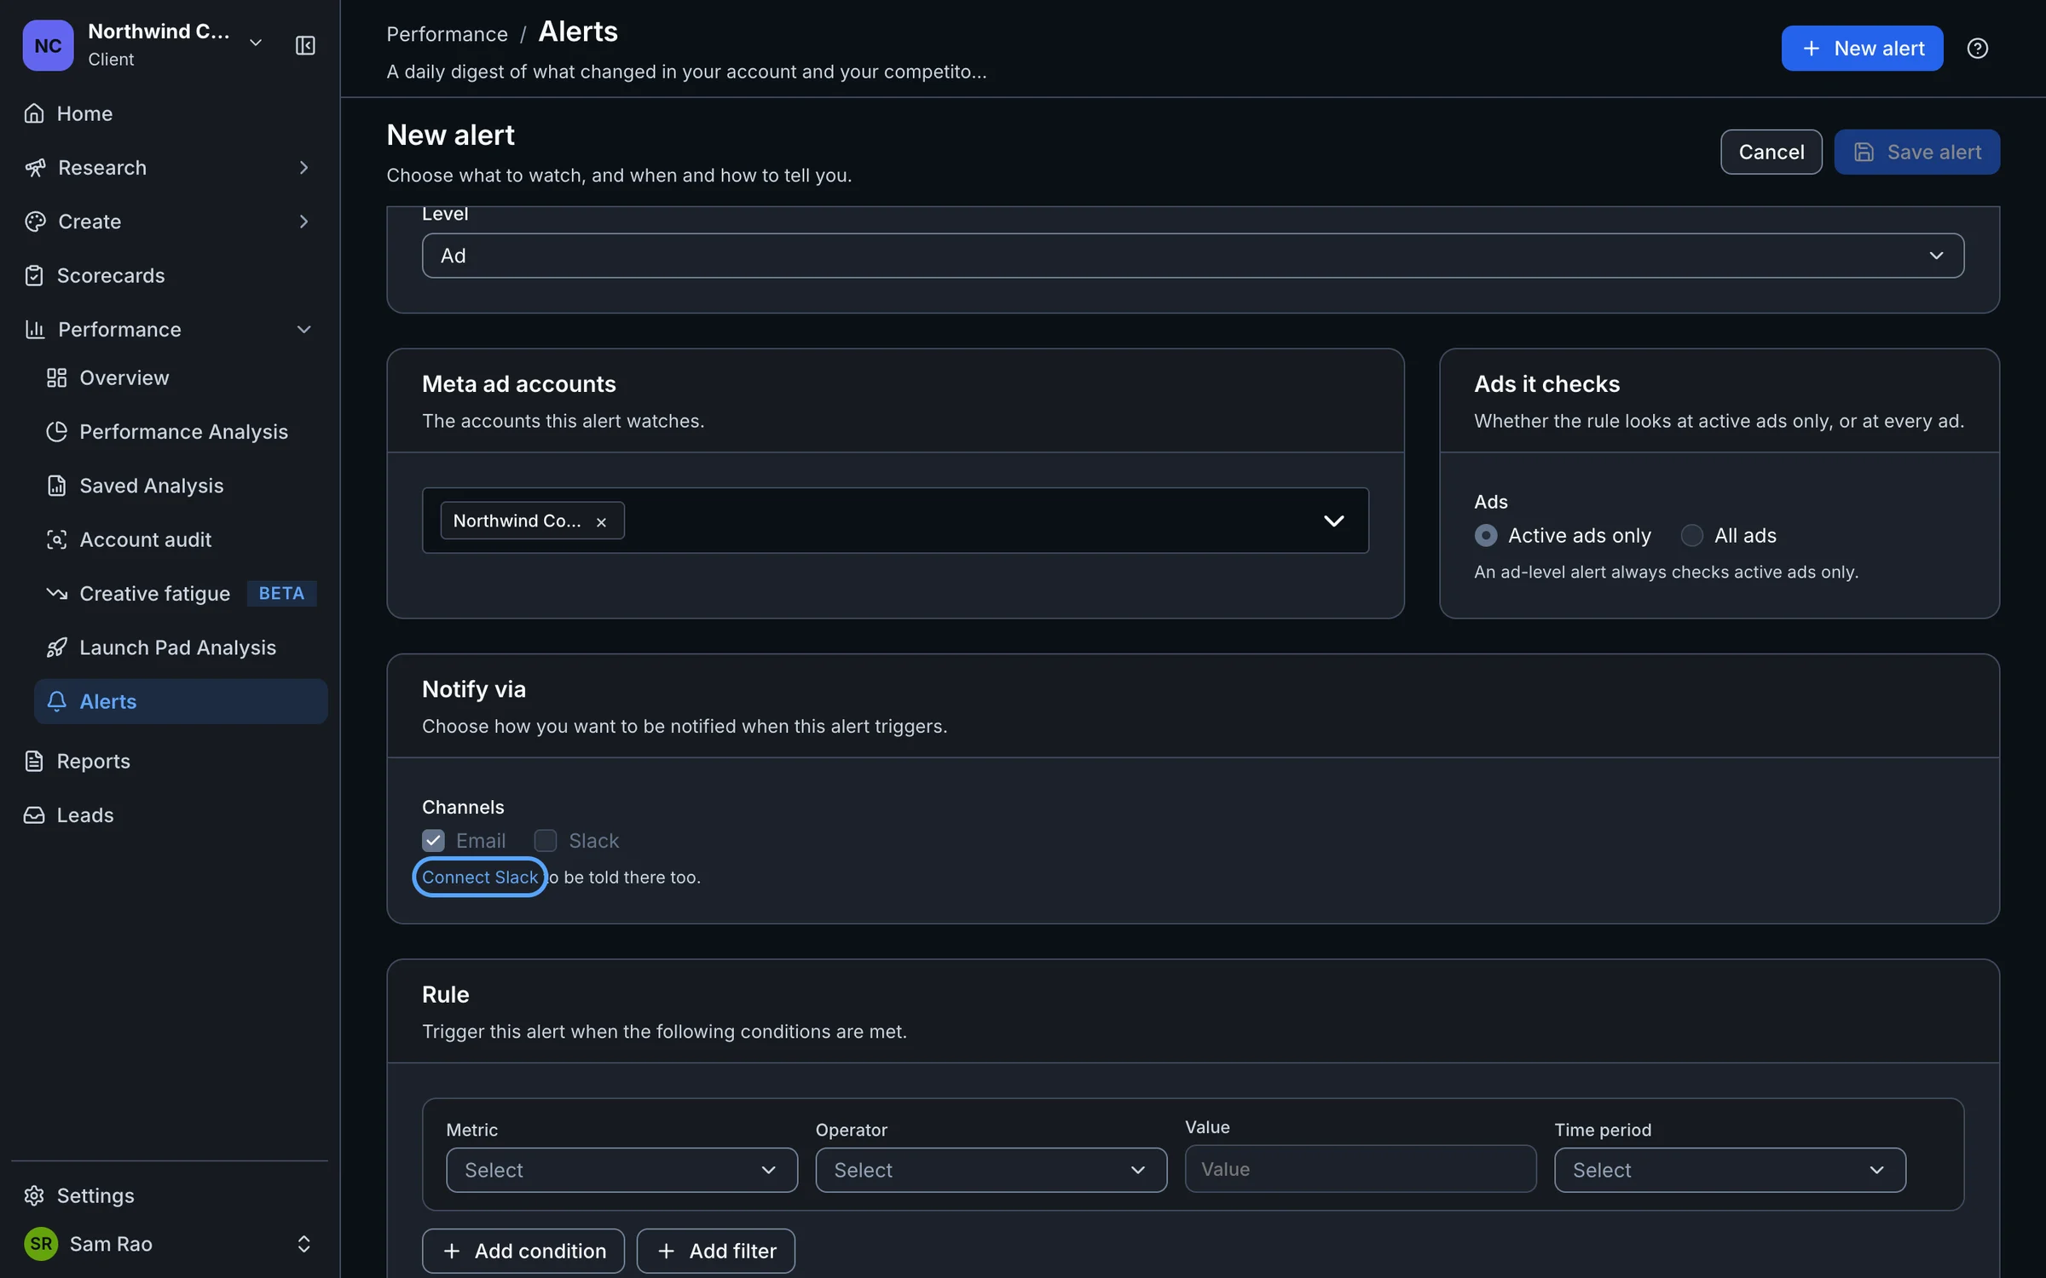Image resolution: width=2046 pixels, height=1278 pixels.
Task: Click the Reports document icon
Action: point(34,761)
